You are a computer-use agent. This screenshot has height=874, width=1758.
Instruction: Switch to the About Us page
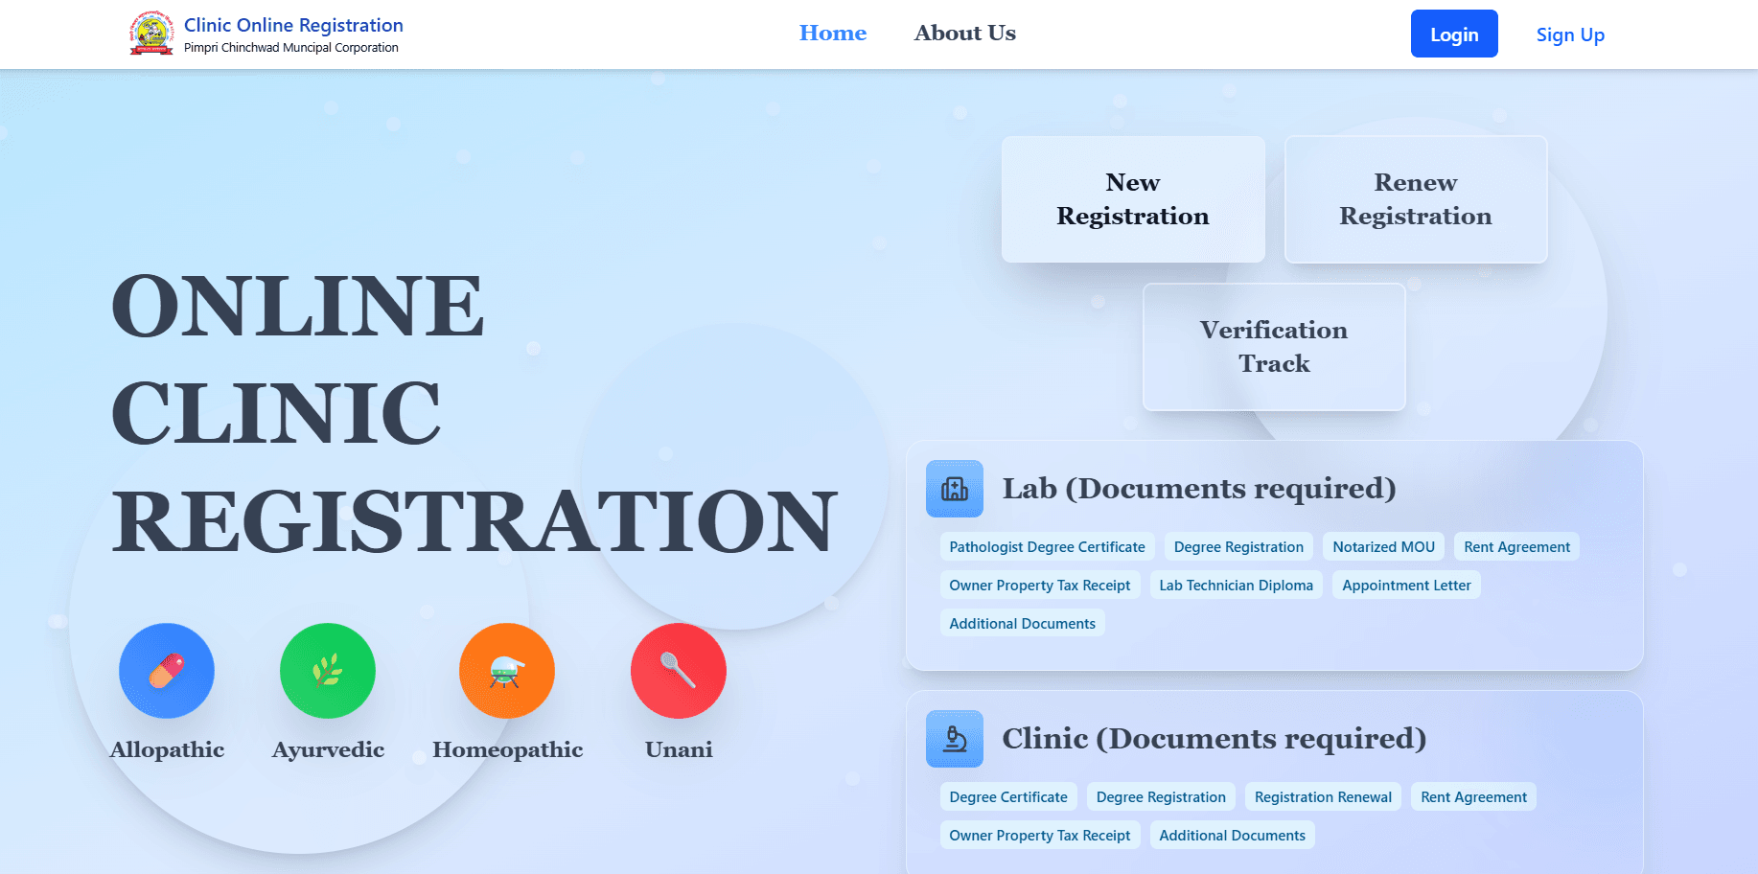click(x=964, y=33)
